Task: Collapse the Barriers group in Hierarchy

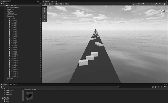Action: 6,17
